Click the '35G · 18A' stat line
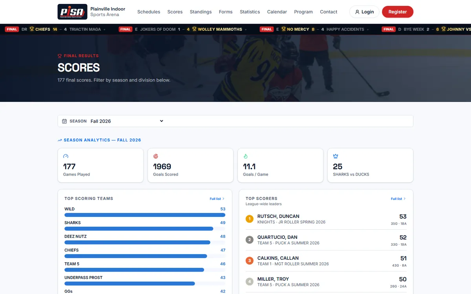Viewport: 471px width, 294px height. point(398,223)
